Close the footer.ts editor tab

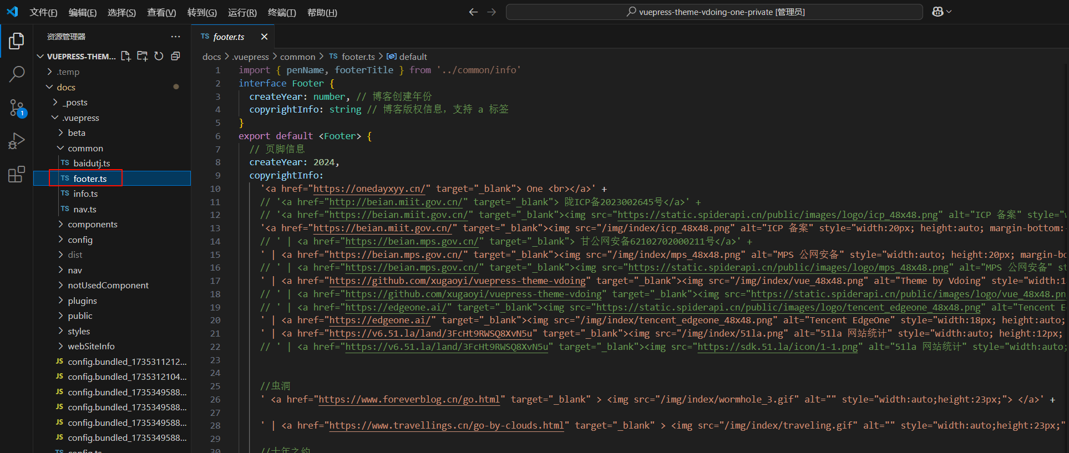point(264,37)
